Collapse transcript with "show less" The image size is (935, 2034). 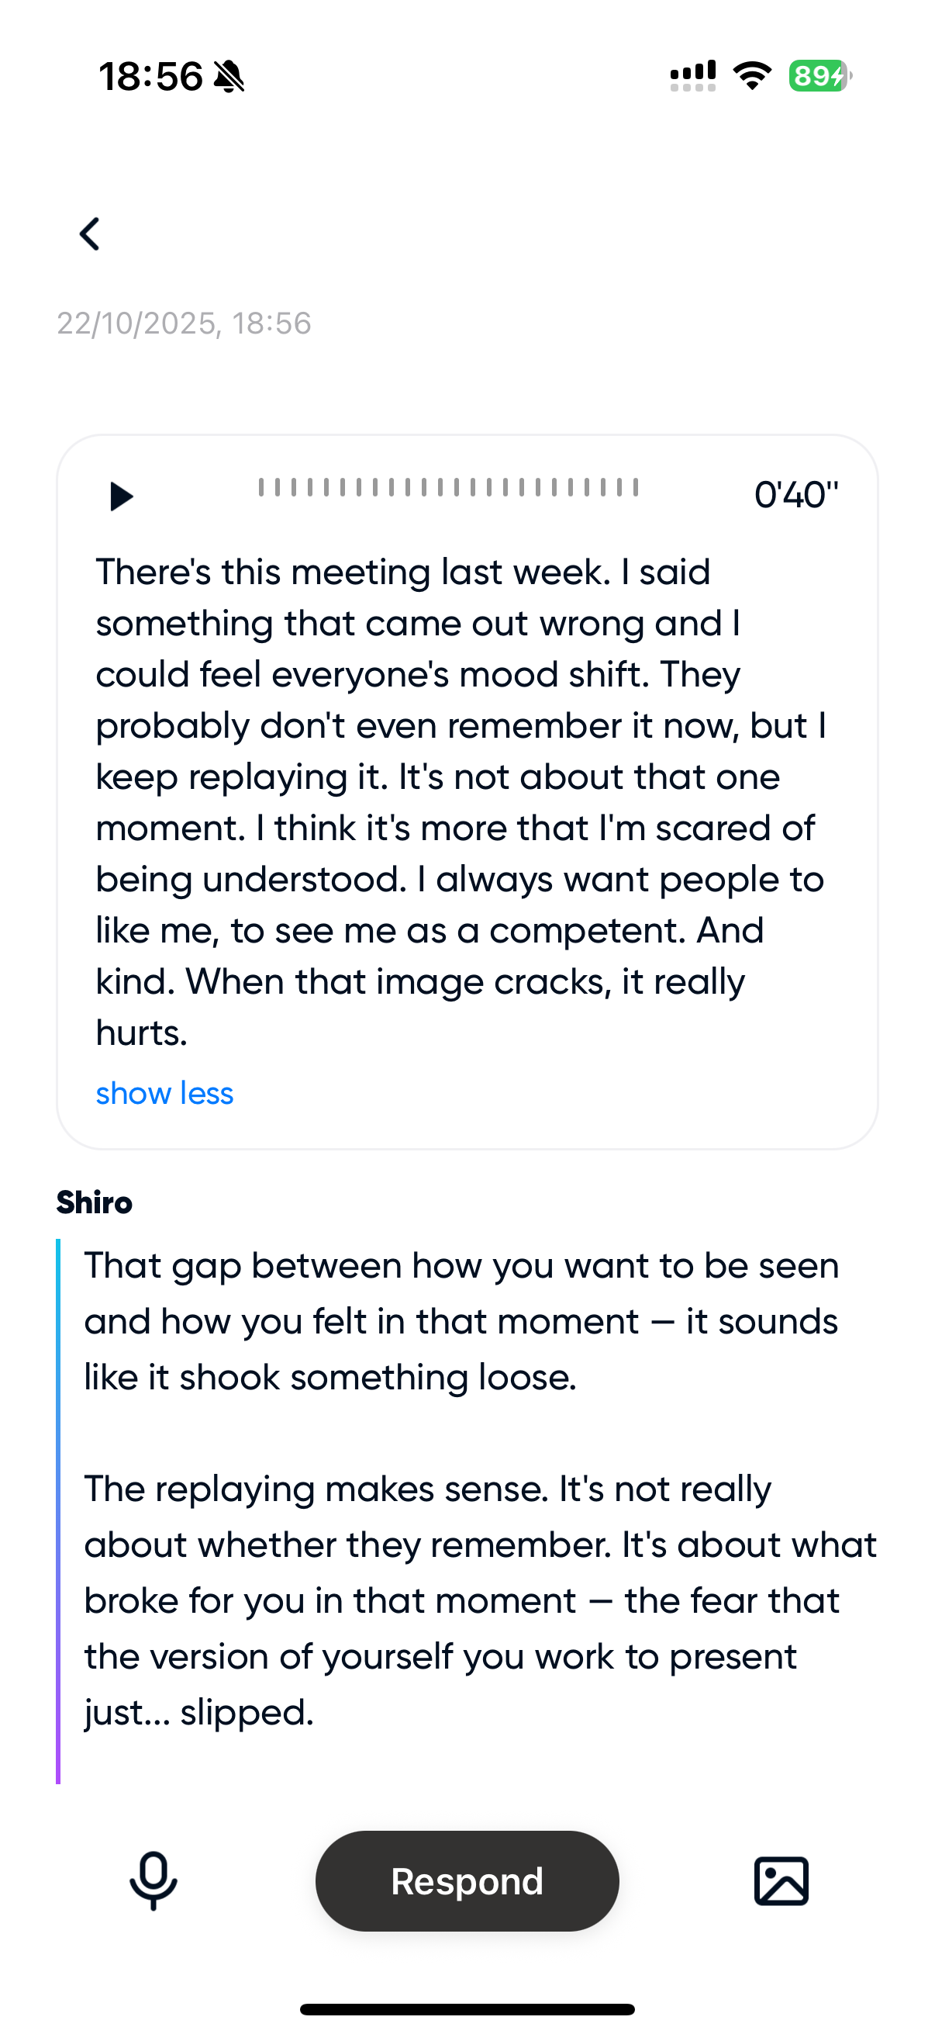coord(164,1094)
